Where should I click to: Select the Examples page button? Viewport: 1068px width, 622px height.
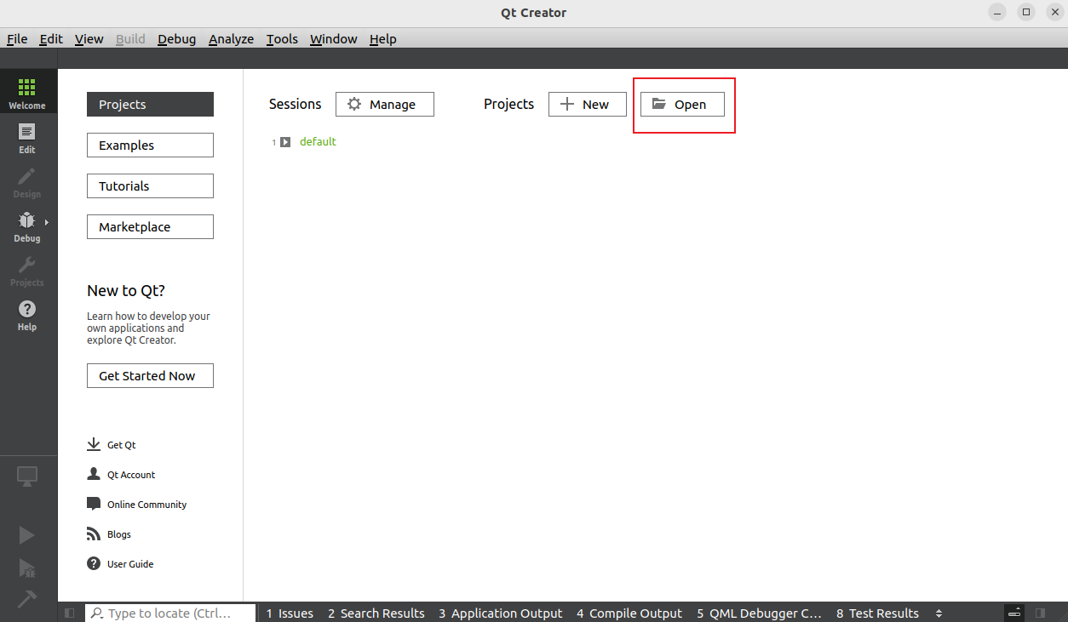[x=150, y=145]
